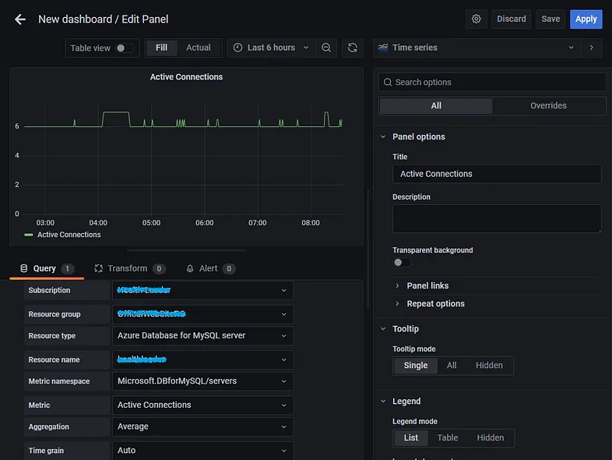Enable Transparent background switch
The image size is (612, 460).
401,262
